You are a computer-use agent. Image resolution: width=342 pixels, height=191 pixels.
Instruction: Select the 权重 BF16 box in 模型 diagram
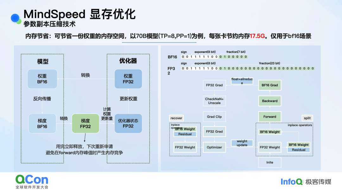tap(42, 79)
